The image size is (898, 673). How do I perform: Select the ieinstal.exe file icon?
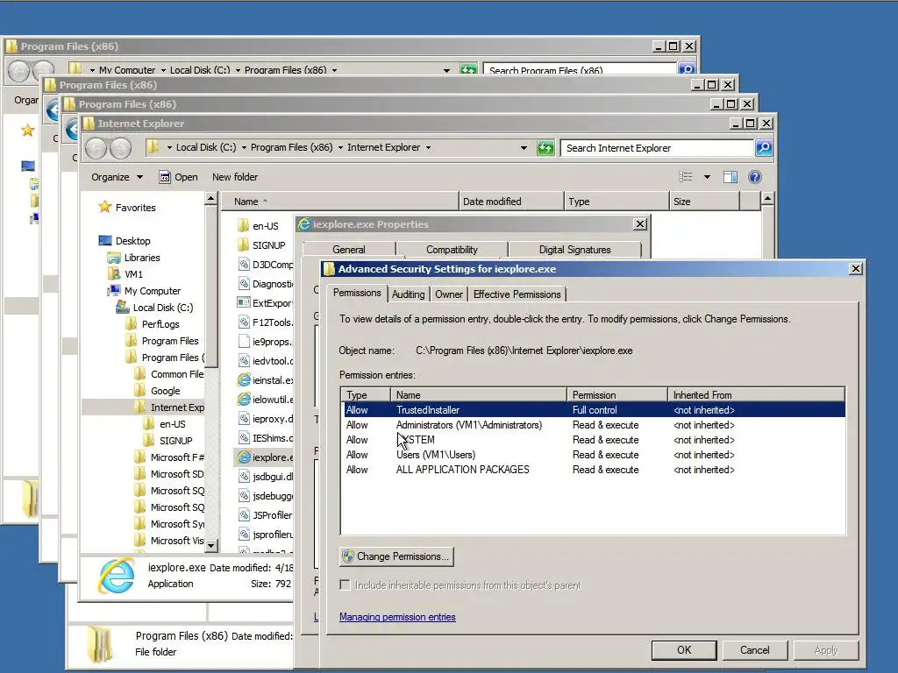(x=244, y=380)
